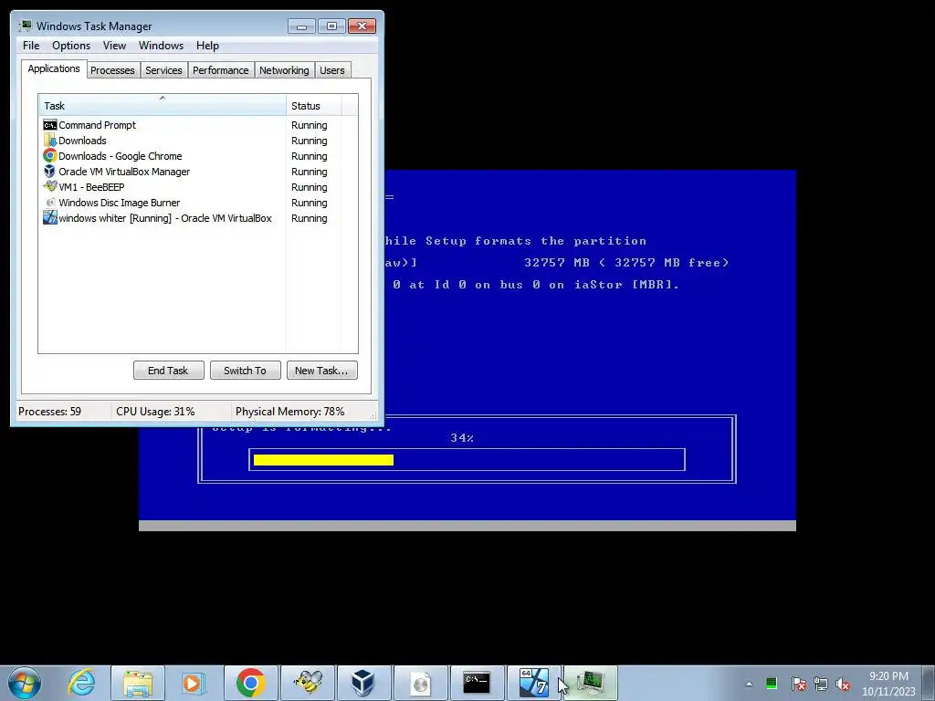935x701 pixels.
Task: Select Windows Disc Image Burner task name
Action: coord(120,203)
